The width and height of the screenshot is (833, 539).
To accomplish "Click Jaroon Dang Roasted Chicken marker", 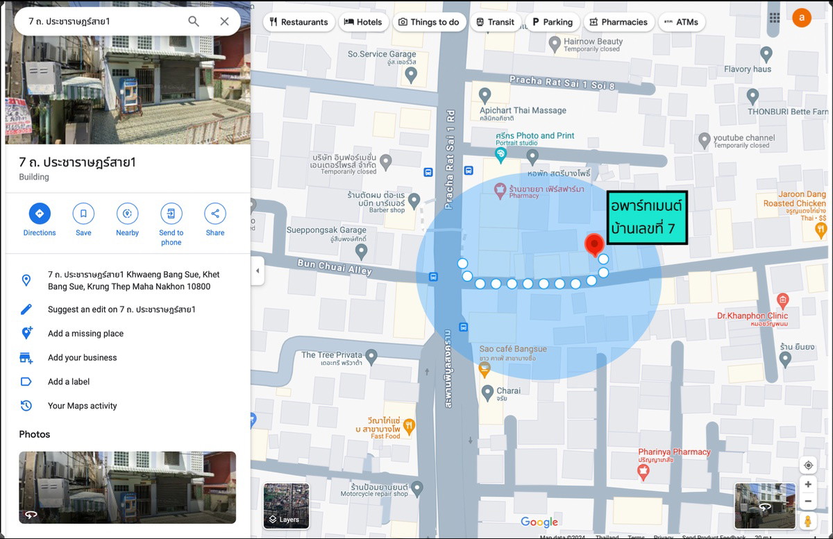I will tap(822, 229).
